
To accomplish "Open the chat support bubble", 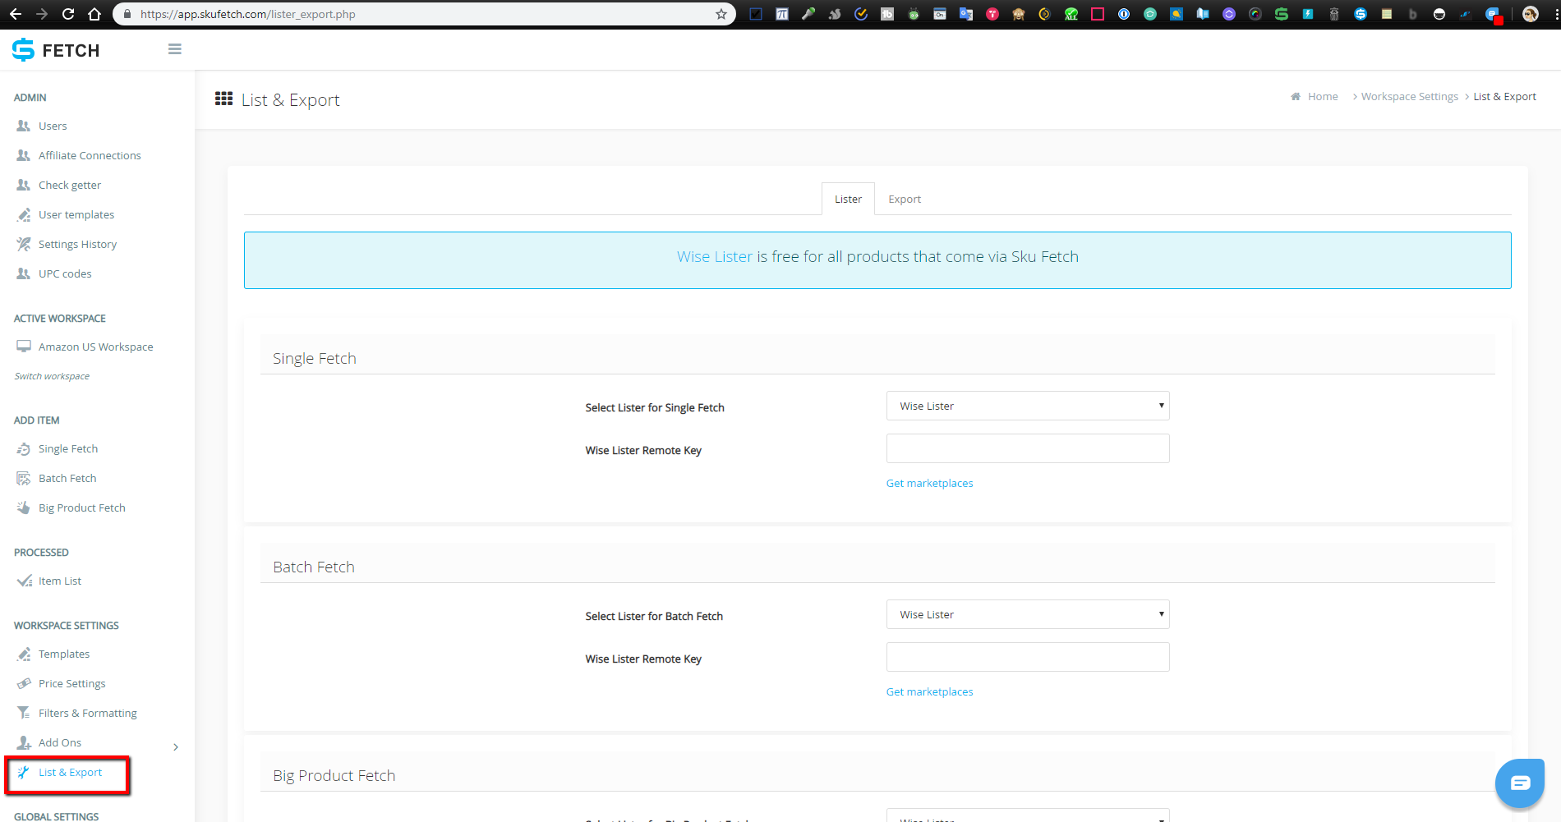I will pyautogui.click(x=1520, y=783).
